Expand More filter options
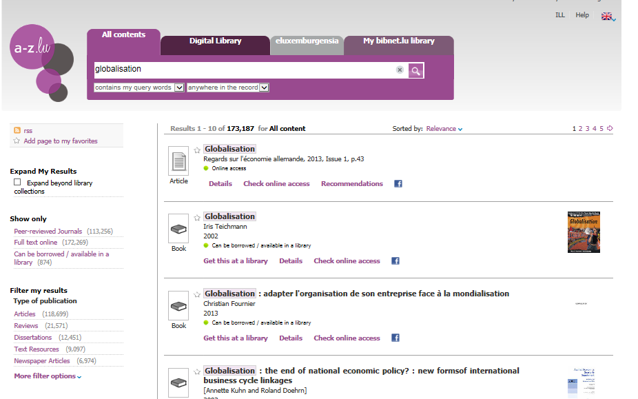Viewport: 638px width, 399px height. (48, 376)
